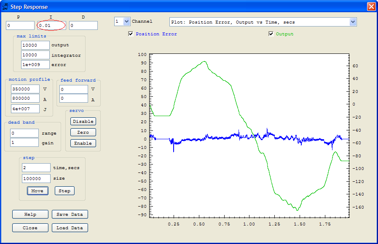Disable the servo
Viewport: 378px width, 244px height.
[83, 122]
